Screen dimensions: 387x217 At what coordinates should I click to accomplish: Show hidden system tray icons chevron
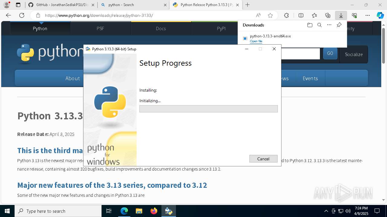[x=326, y=211]
